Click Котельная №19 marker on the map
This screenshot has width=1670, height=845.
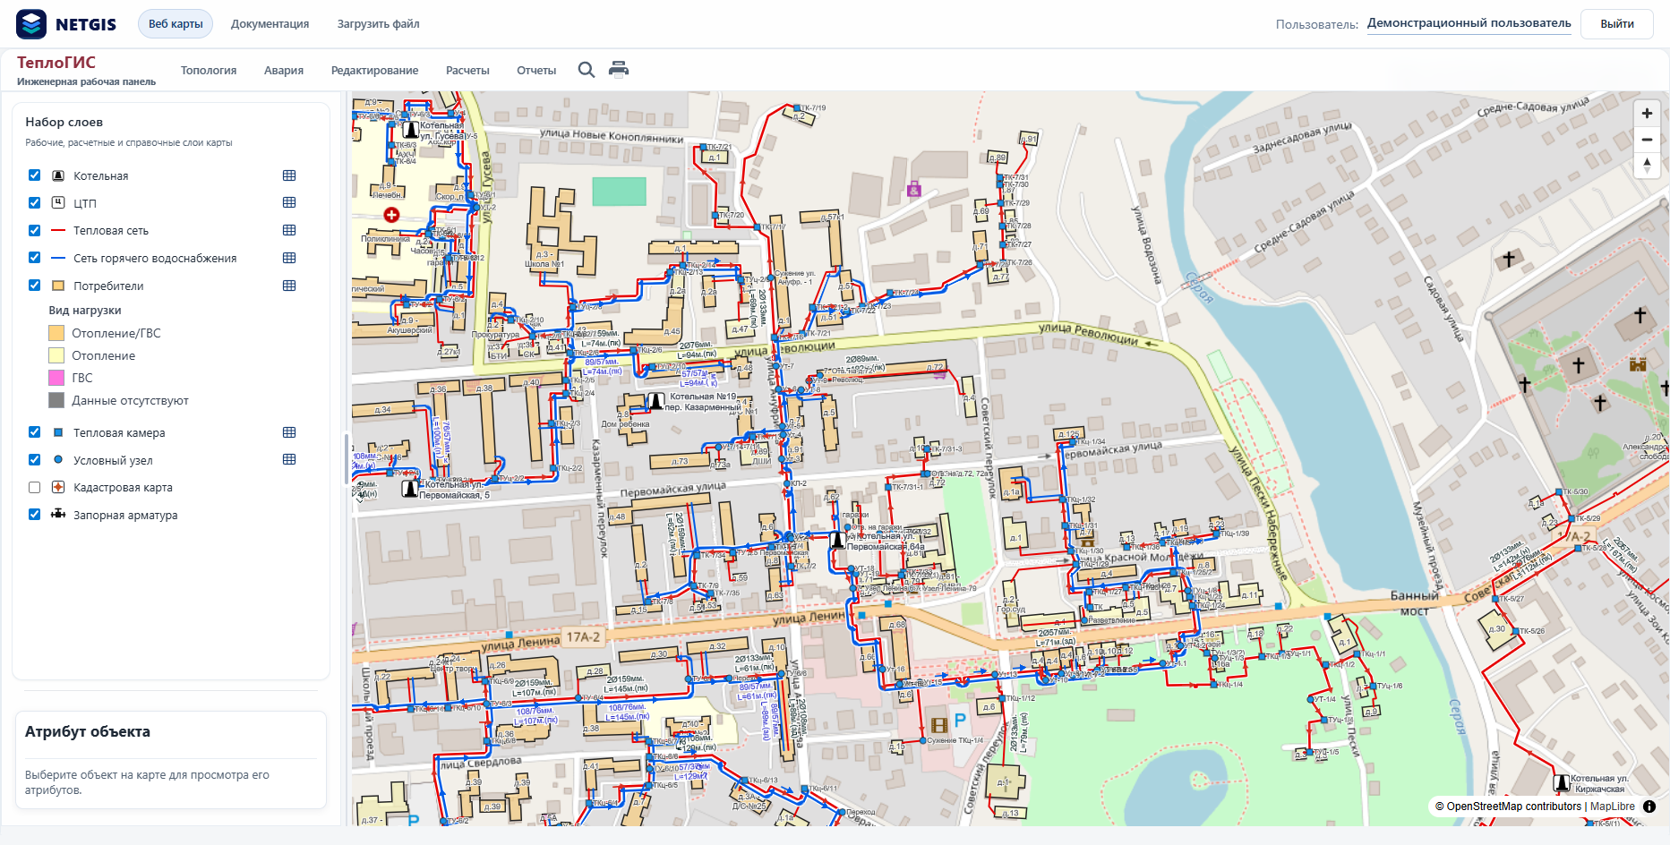(x=655, y=401)
